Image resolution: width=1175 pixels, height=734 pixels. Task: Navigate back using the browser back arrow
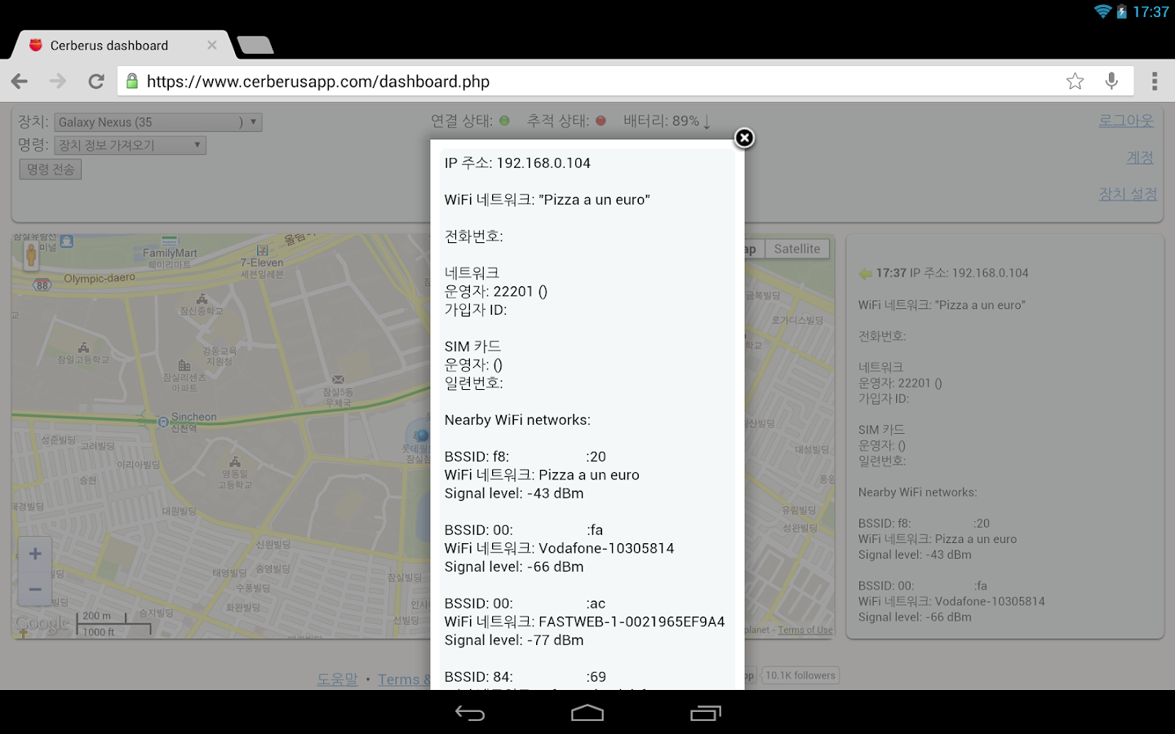19,81
